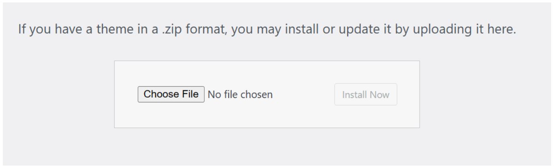
Task: Open the file picker for theme zip
Action: click(171, 94)
